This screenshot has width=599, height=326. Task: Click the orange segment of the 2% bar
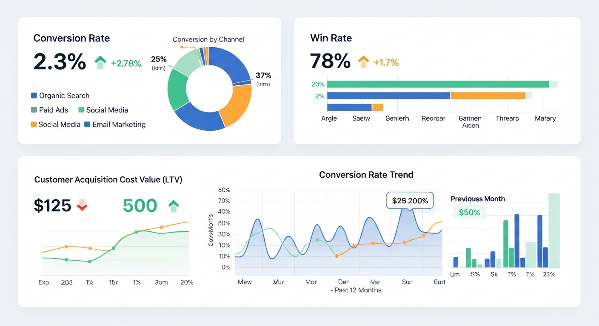(488, 96)
